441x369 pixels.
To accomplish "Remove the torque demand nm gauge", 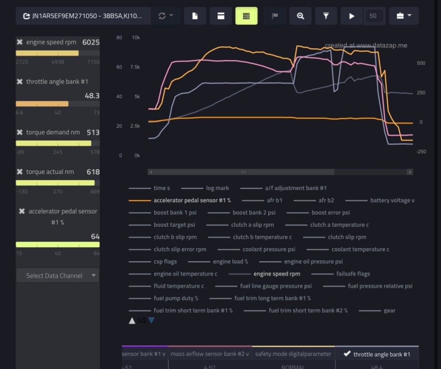I will tap(20, 132).
